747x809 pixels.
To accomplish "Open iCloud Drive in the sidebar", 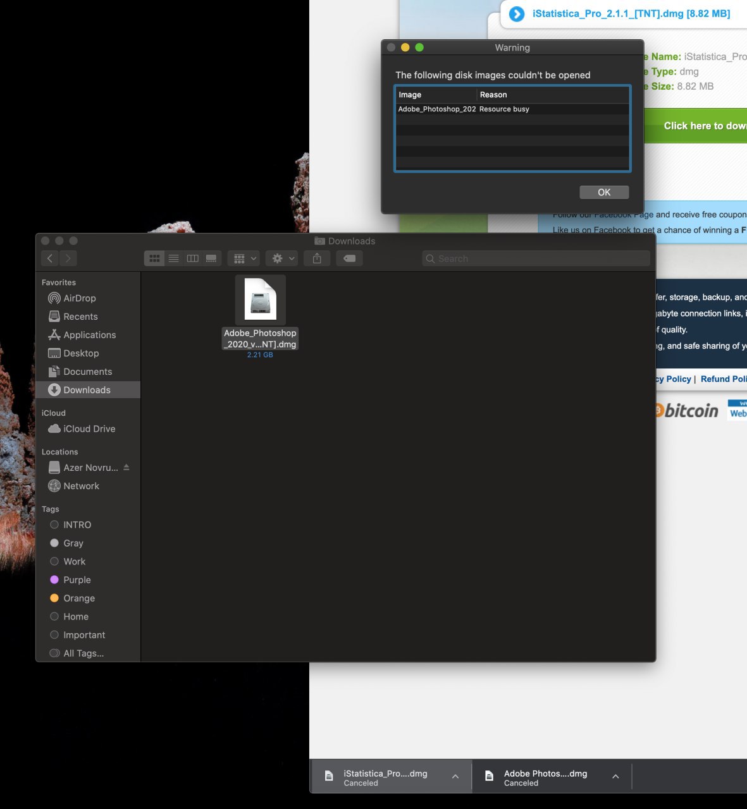I will pos(88,429).
